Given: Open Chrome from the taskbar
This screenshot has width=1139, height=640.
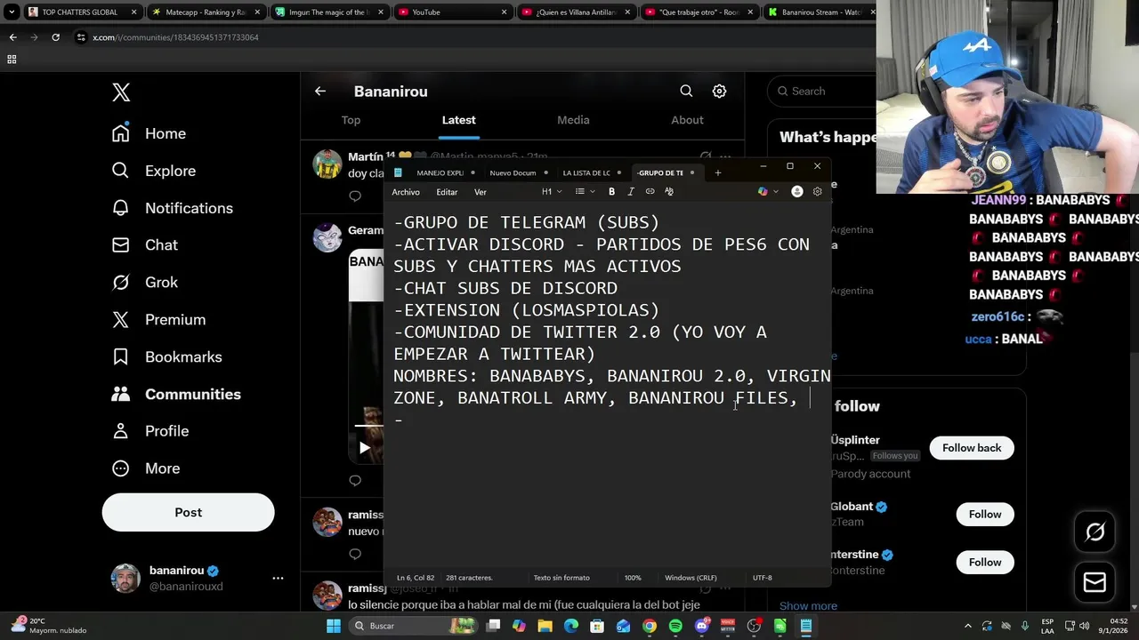Looking at the screenshot, I should [x=650, y=626].
